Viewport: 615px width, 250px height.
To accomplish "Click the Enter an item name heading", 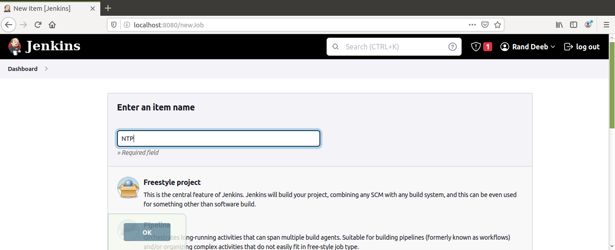I will click(x=156, y=107).
